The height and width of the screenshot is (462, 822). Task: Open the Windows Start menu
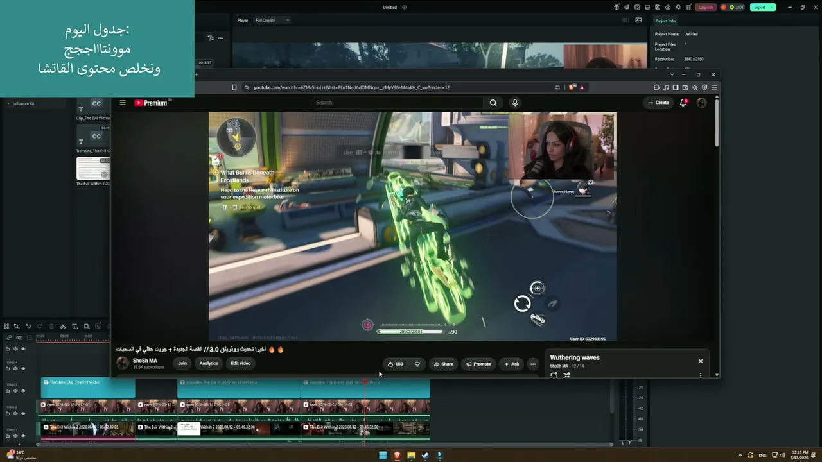tap(383, 456)
